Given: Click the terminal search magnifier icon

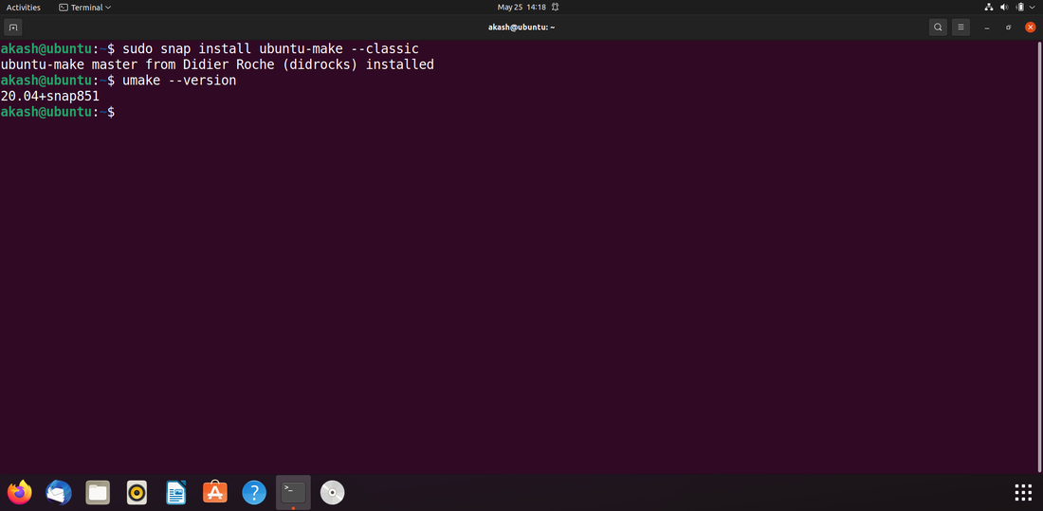Looking at the screenshot, I should (938, 27).
